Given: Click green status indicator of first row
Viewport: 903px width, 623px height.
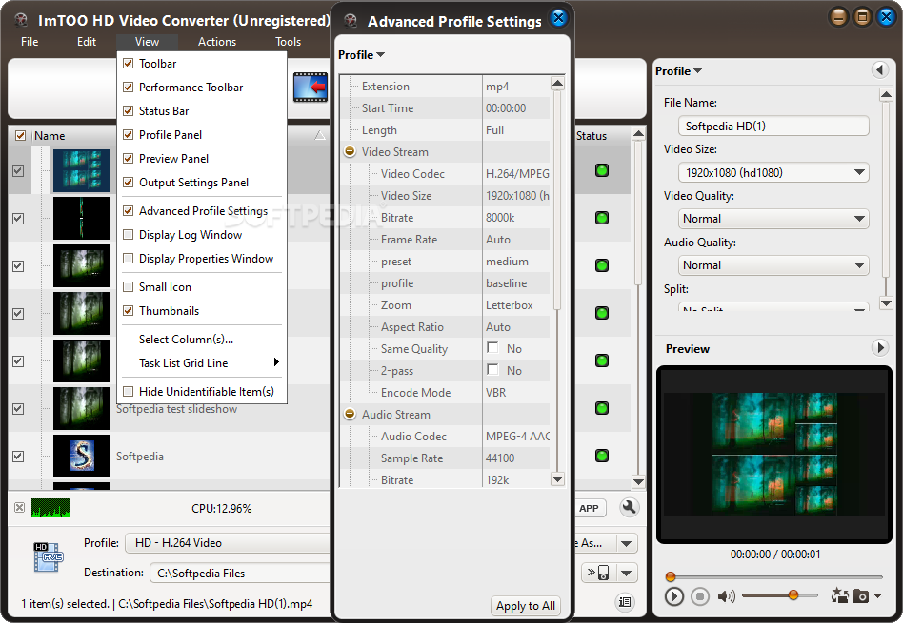Looking at the screenshot, I should 602,170.
